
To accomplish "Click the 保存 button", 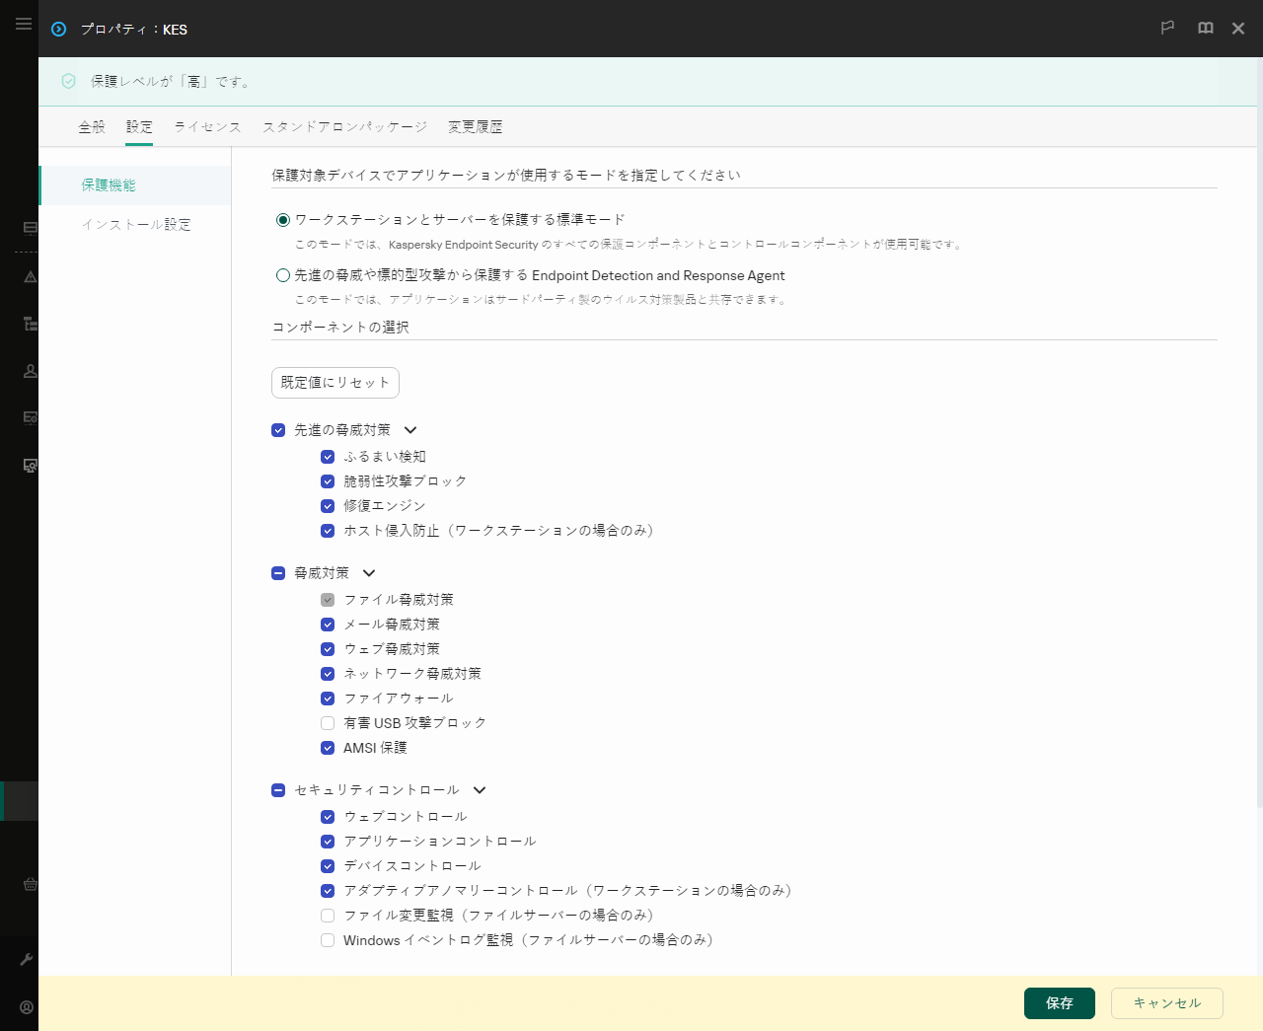I will [x=1059, y=1003].
